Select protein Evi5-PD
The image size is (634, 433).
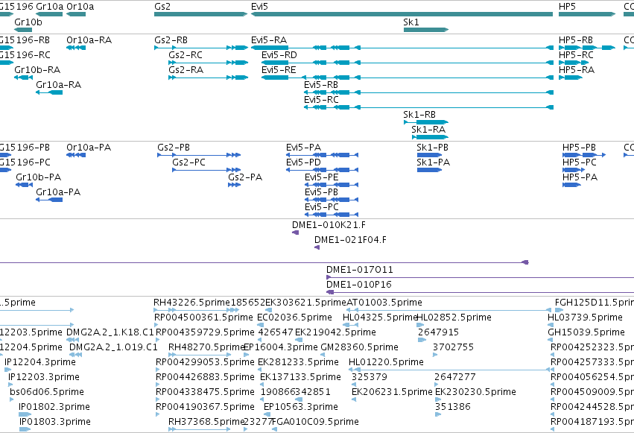(323, 170)
